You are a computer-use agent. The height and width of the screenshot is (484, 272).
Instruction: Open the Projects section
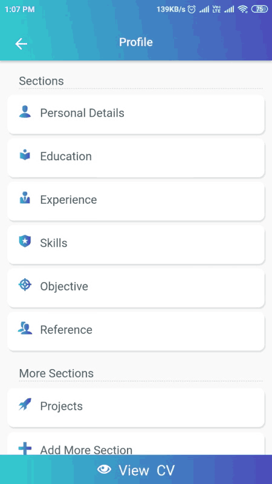click(x=136, y=407)
